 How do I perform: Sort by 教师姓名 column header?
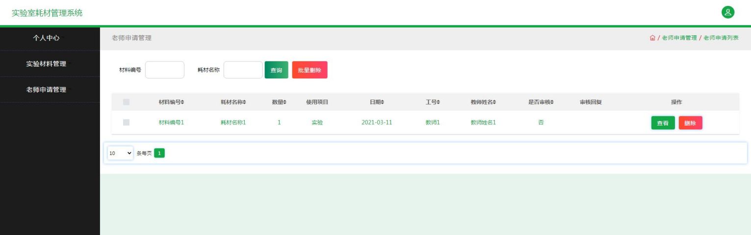point(483,102)
